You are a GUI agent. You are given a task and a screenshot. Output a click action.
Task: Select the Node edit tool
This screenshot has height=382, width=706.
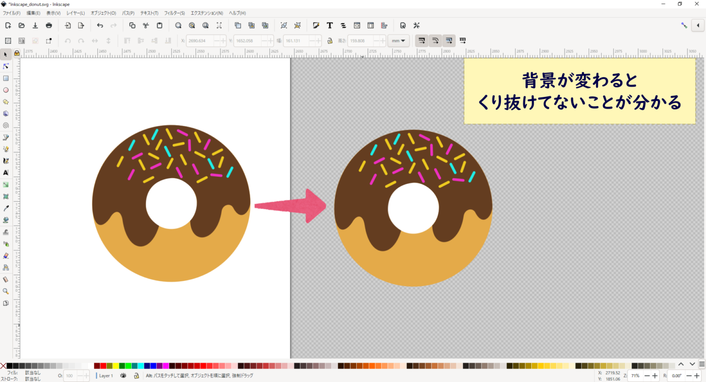(6, 67)
